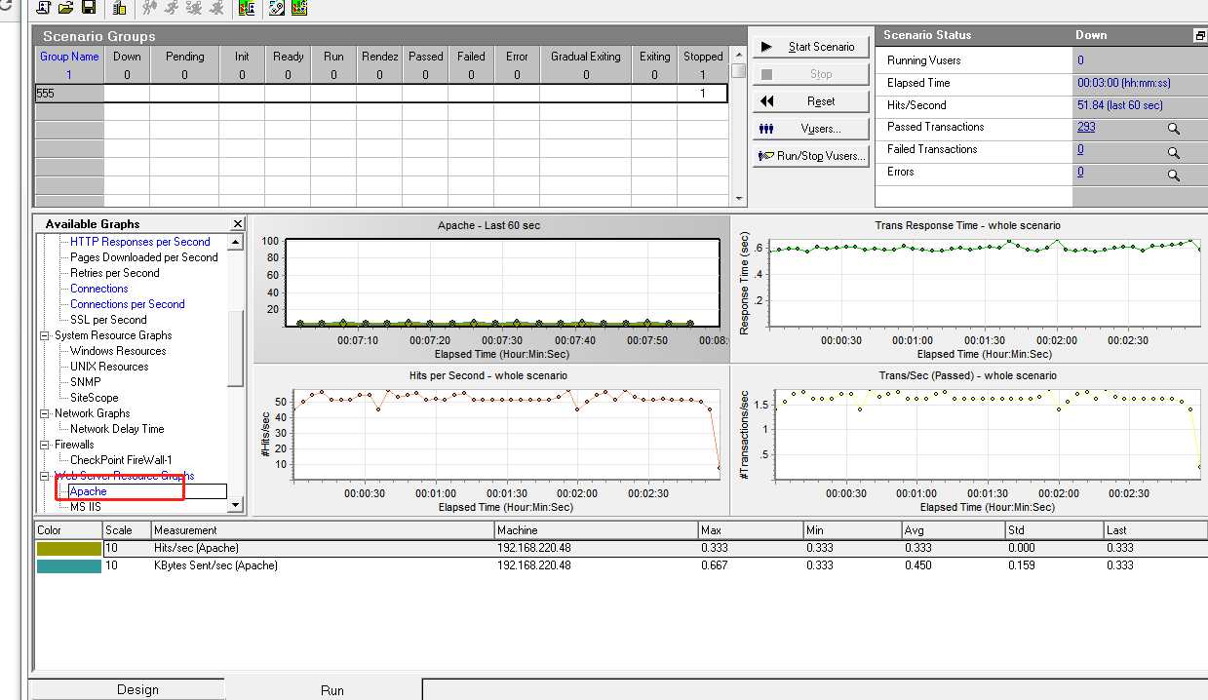Open the Vusers... dialog button
The width and height of the screenshot is (1208, 700).
pos(809,129)
